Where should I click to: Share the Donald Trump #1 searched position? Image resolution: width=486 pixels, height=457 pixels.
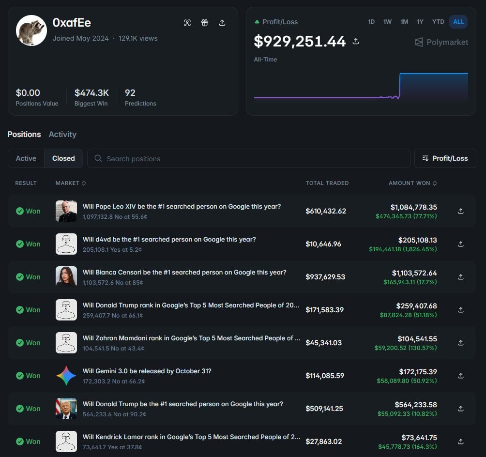(461, 408)
